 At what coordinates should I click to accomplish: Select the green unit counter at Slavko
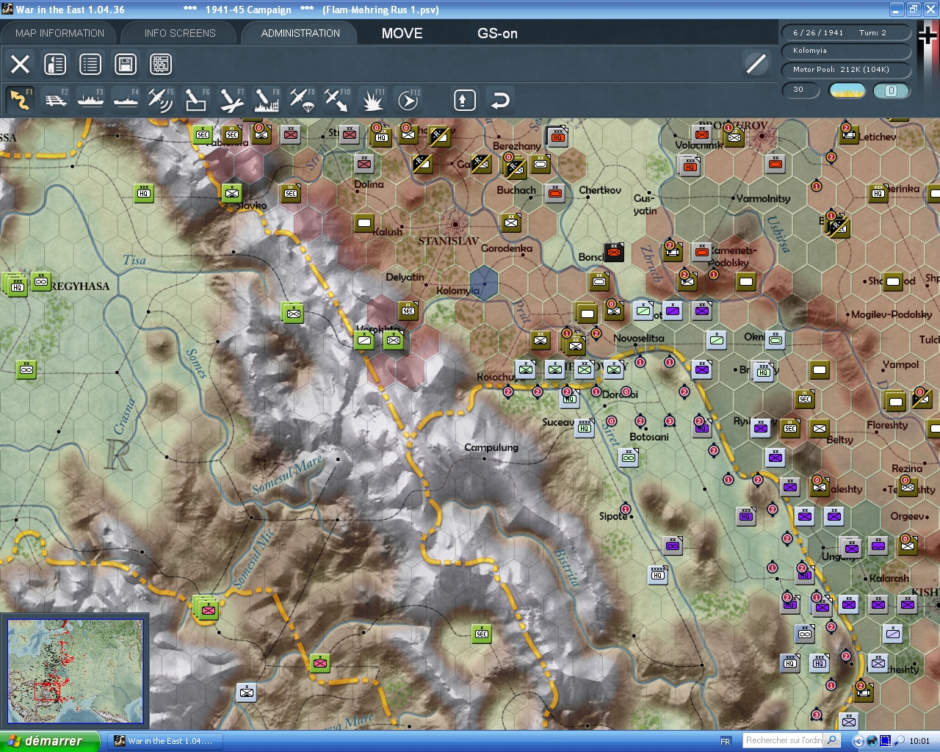(x=232, y=193)
